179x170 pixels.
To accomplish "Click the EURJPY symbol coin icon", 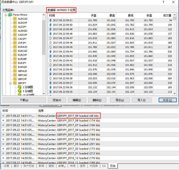I will [15, 63].
